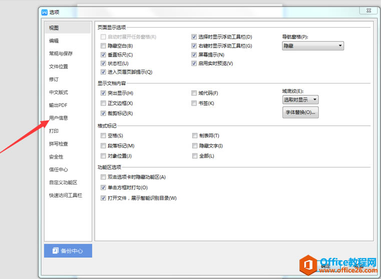Enable 空格(S) format mark
381x279 pixels.
coord(103,135)
